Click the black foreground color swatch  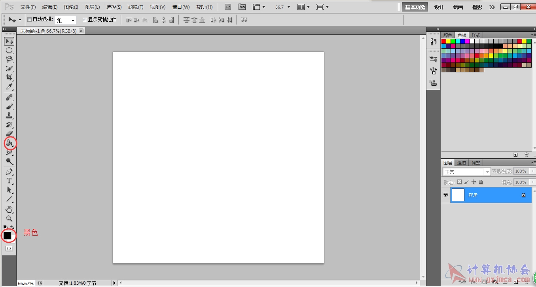tap(7, 235)
